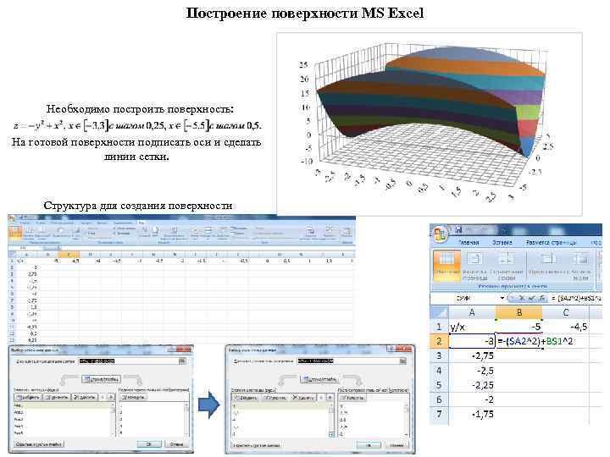Click Удалить in the Ряд1 dialog
610x457 pixels.
[85, 397]
